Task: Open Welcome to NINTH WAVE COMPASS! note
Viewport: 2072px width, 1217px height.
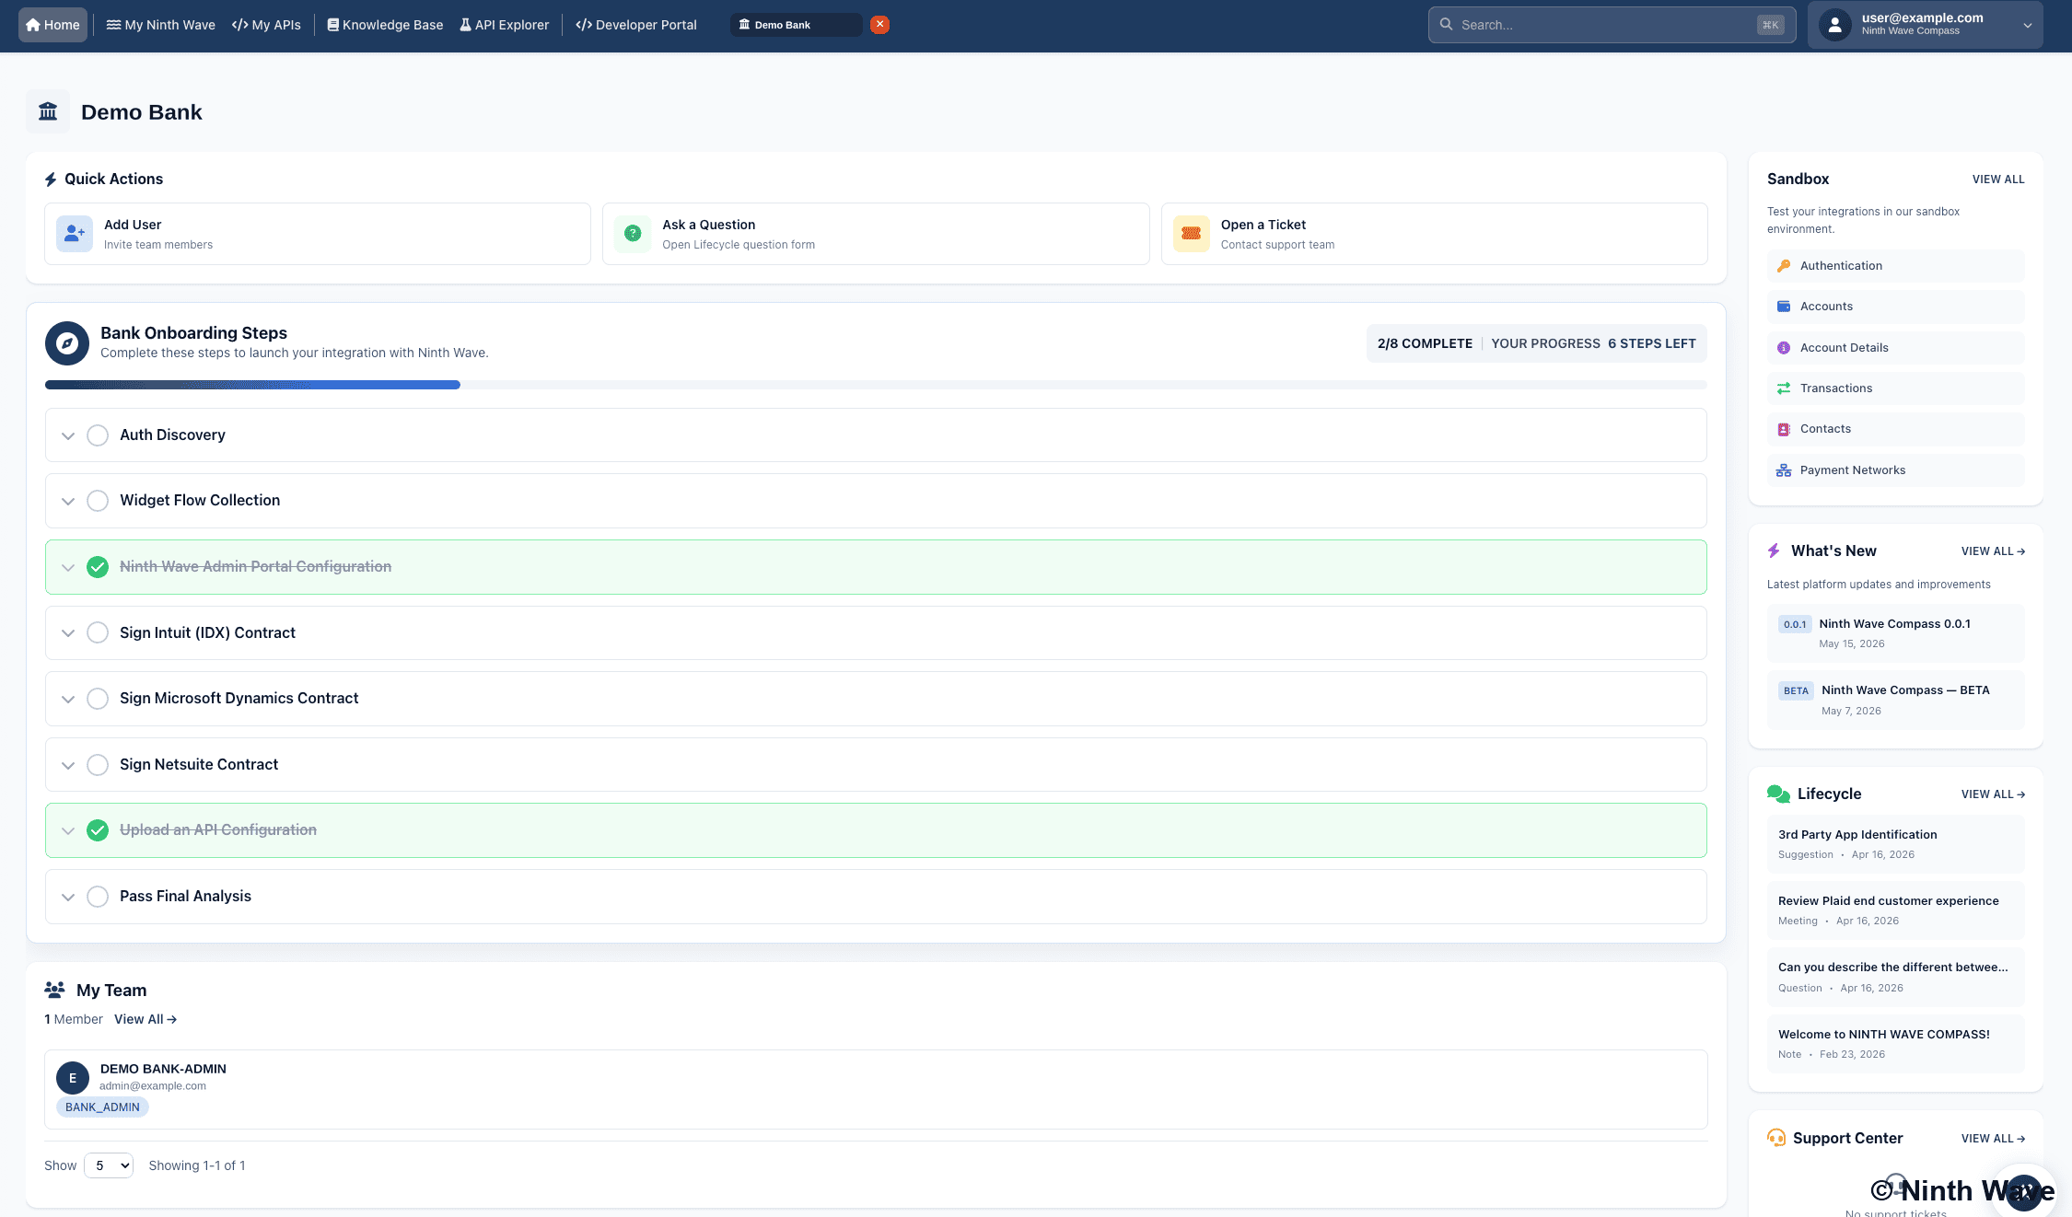Action: pyautogui.click(x=1895, y=1044)
